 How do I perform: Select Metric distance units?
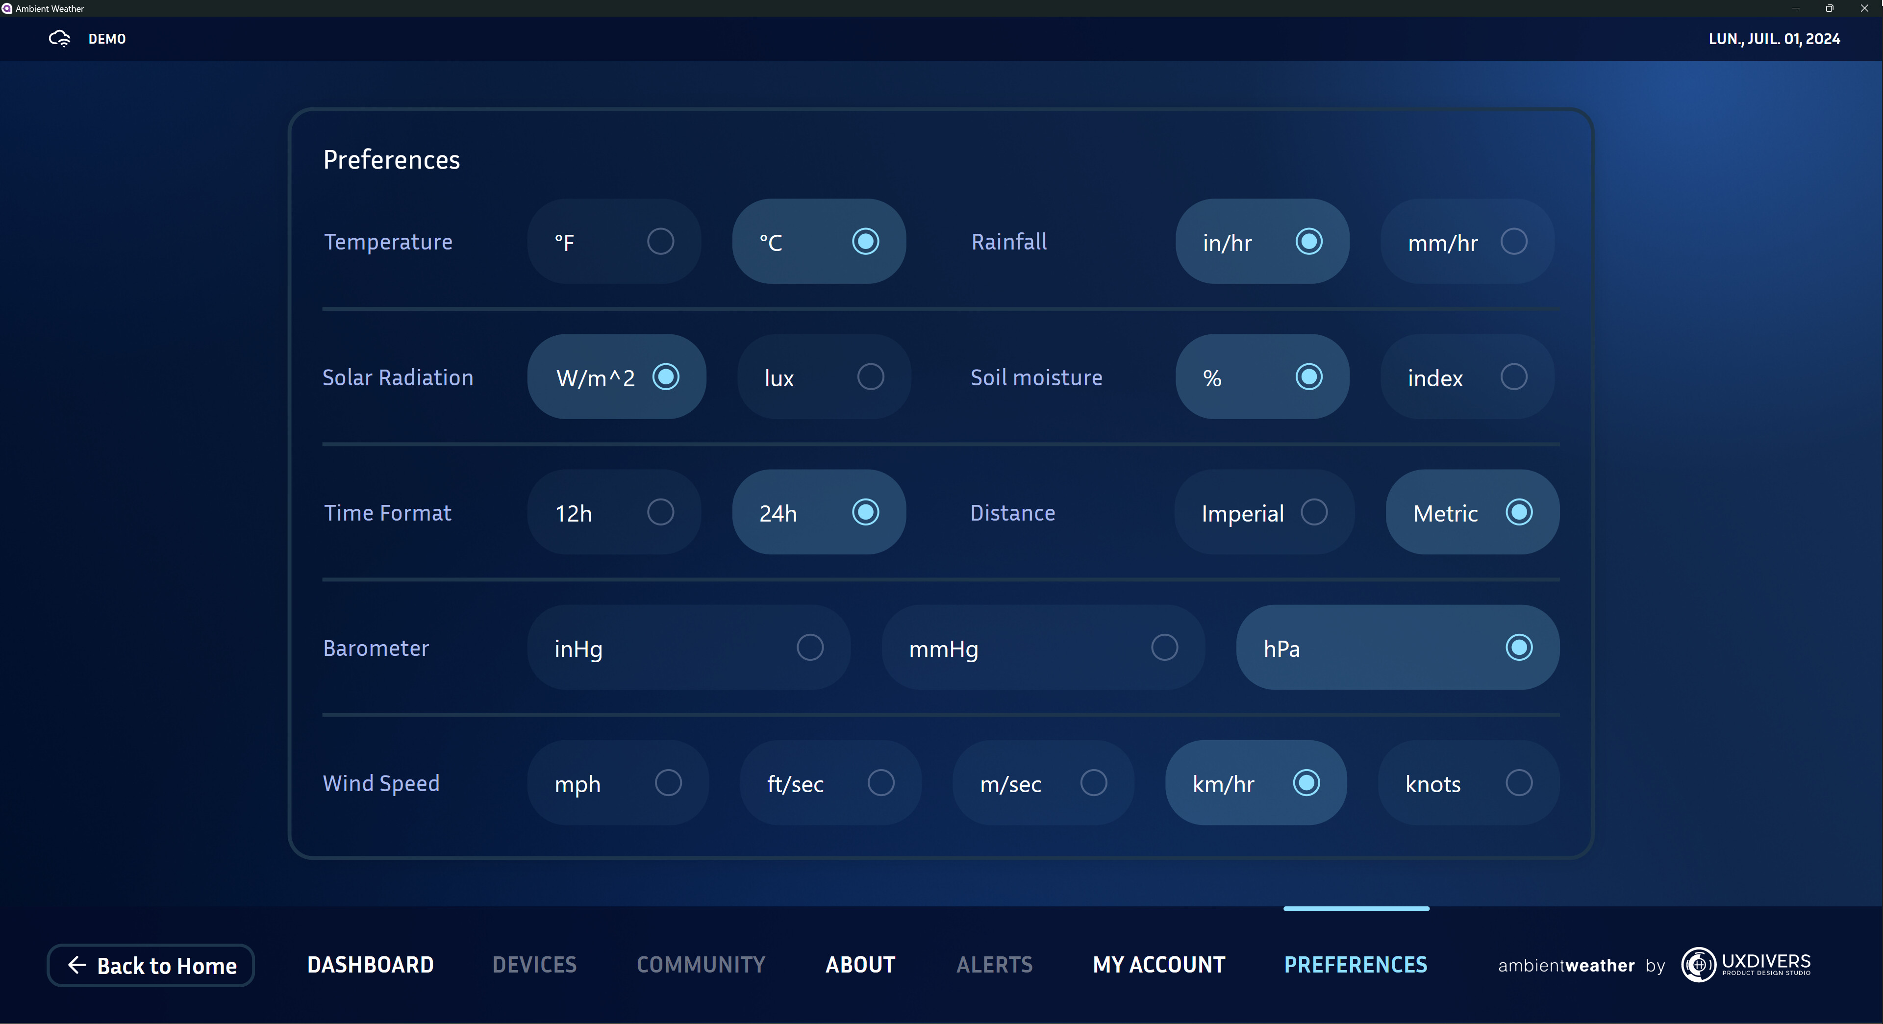[1472, 512]
